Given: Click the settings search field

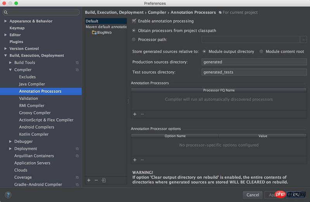Looking at the screenshot, I should pyautogui.click(x=41, y=12).
